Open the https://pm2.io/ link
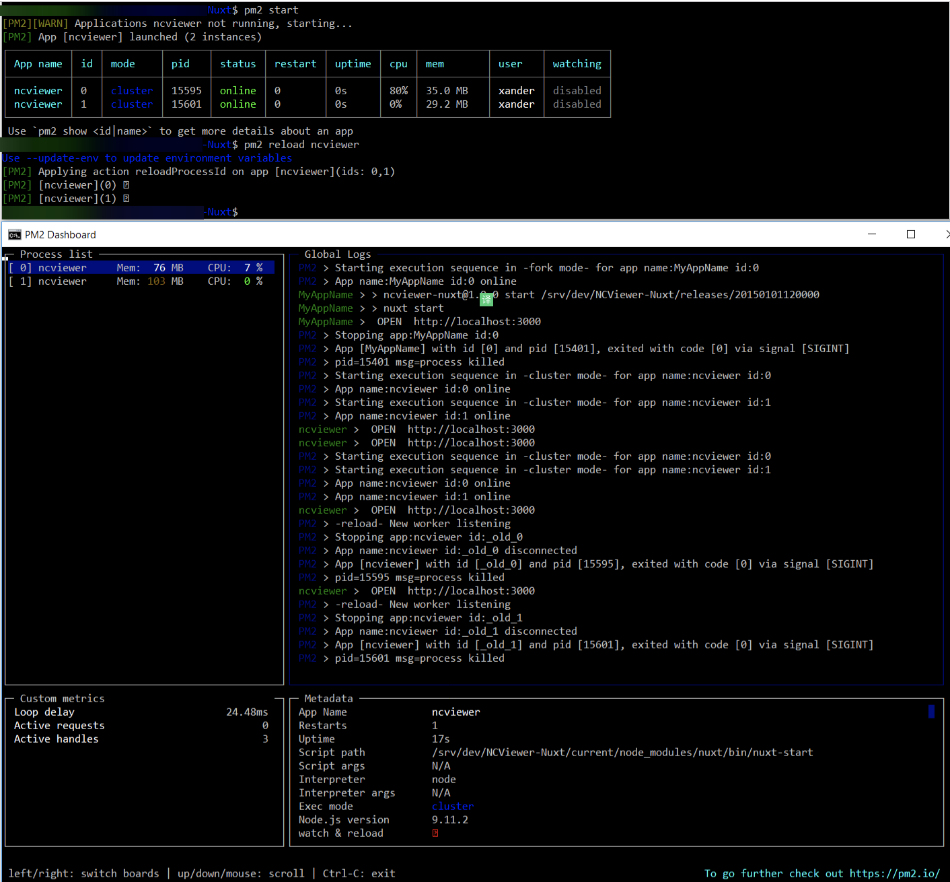This screenshot has width=950, height=882. 894,874
